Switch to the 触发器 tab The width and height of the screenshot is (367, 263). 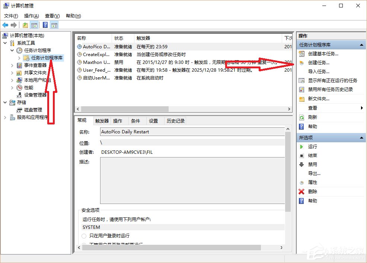pyautogui.click(x=101, y=121)
